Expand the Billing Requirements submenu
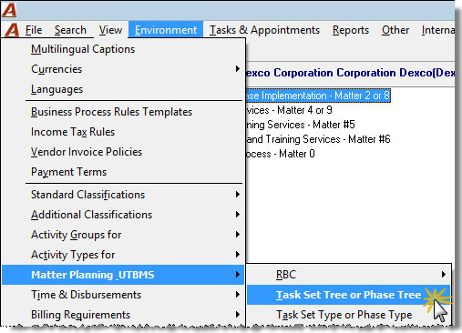The image size is (462, 333). [x=123, y=315]
